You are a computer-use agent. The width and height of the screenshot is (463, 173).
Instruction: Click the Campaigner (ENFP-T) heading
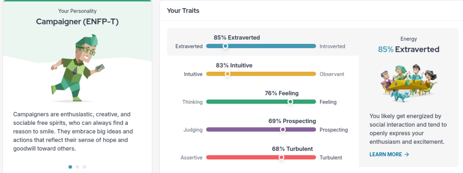pos(77,22)
